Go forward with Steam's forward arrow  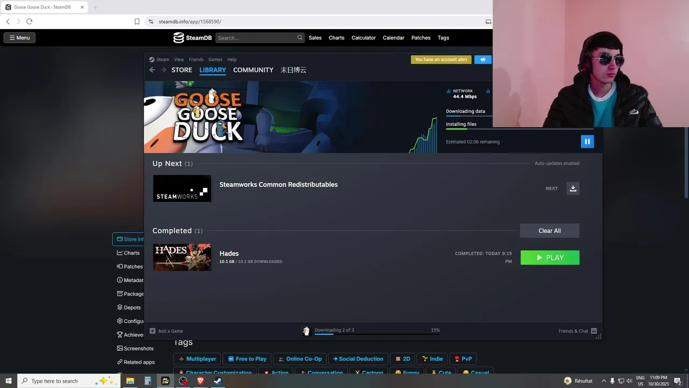164,70
